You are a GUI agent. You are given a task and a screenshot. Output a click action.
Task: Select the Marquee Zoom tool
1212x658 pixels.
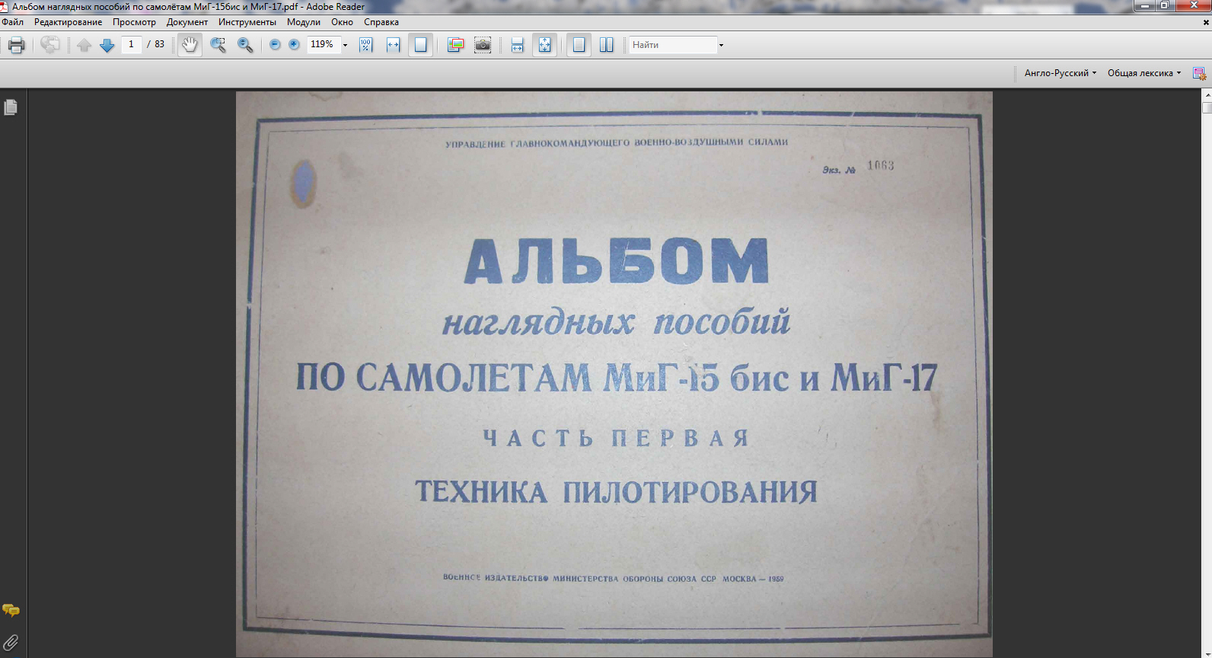[218, 45]
